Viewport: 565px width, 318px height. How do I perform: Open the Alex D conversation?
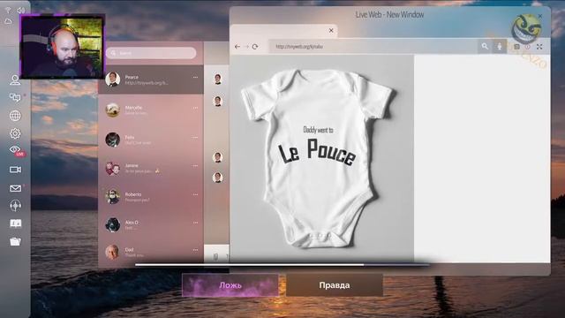click(x=151, y=224)
